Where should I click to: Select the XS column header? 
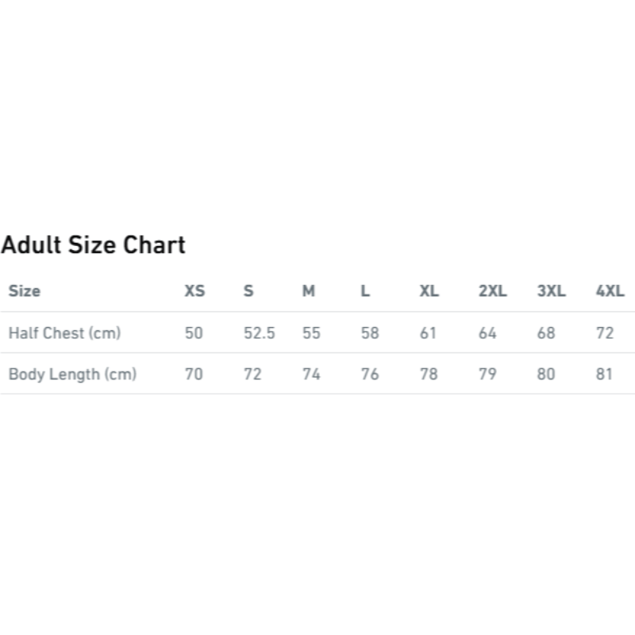(194, 291)
